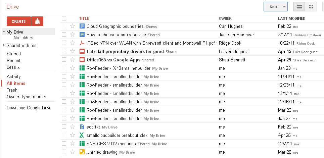Star Let's kill proprietary drivers presentation
This screenshot has width=324, height=158.
tap(72, 51)
